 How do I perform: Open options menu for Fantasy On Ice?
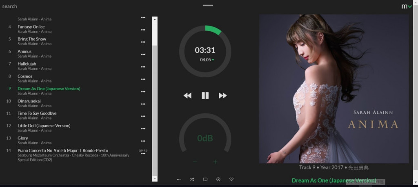pyautogui.click(x=143, y=30)
